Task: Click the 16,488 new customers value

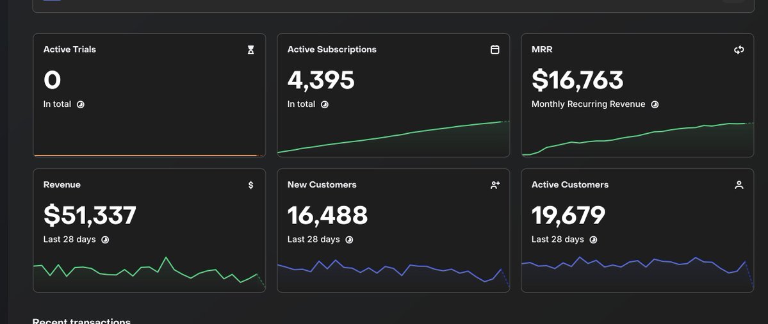Action: click(327, 215)
